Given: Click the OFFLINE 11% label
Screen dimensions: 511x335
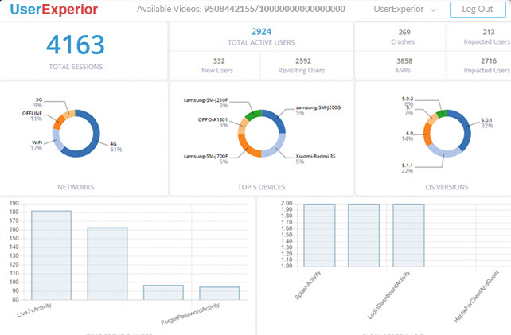Looking at the screenshot, I should point(33,116).
